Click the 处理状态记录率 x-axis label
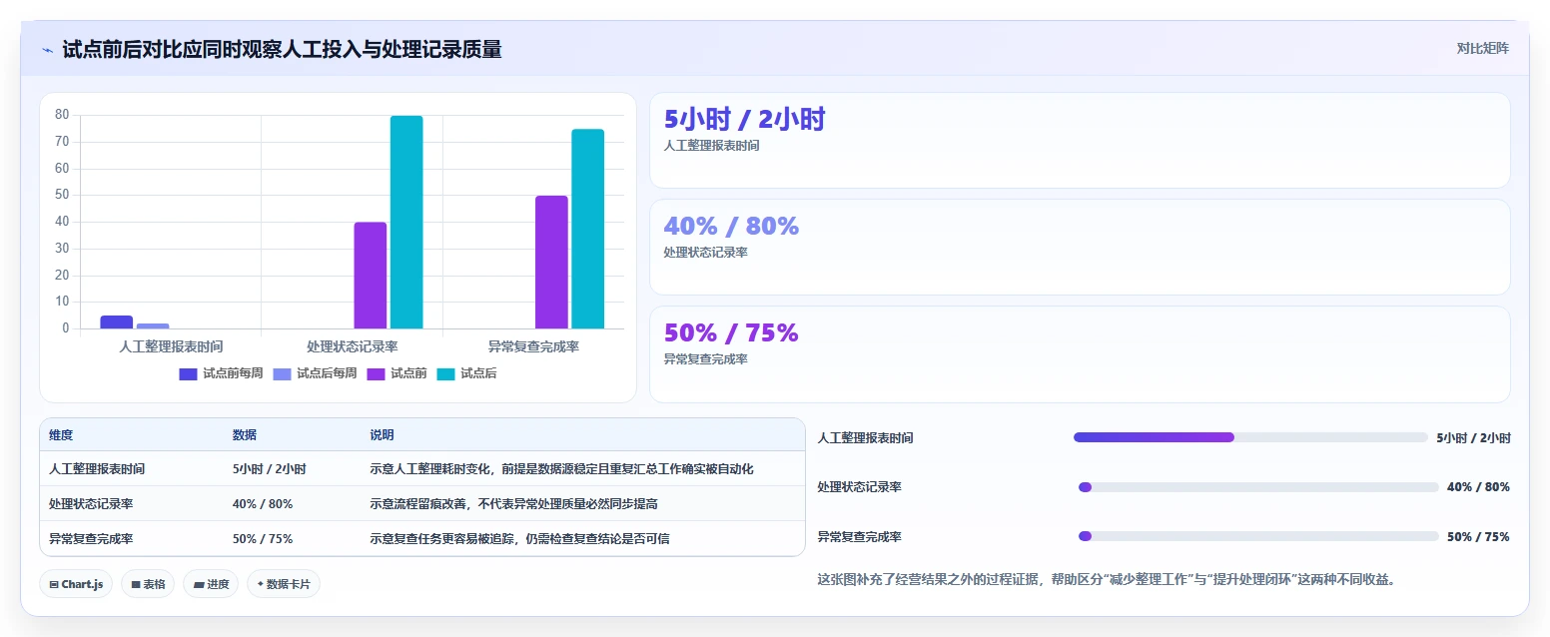1550x637 pixels. click(352, 346)
